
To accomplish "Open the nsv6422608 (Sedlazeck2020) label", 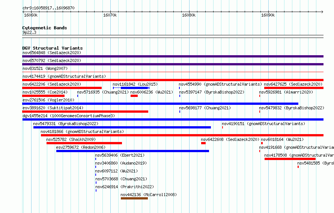I will 230,139.
